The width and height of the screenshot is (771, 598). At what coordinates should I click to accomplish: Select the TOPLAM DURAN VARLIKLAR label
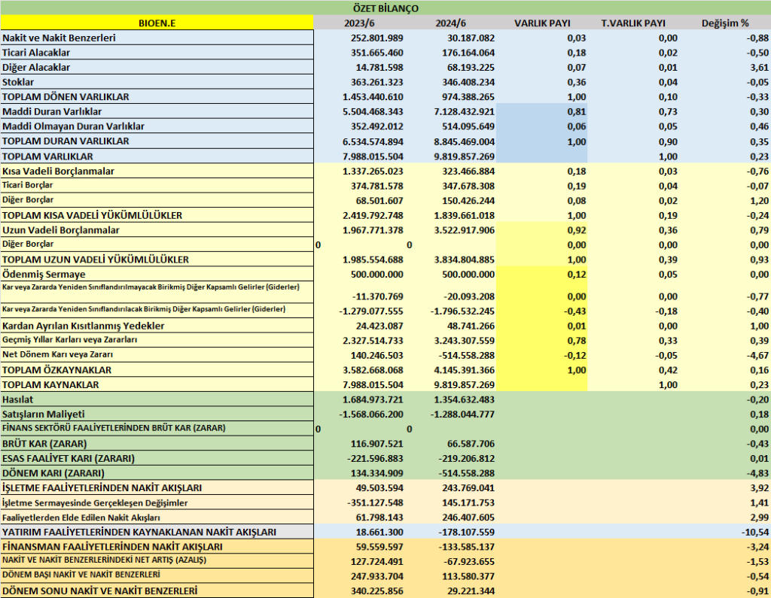coord(157,141)
